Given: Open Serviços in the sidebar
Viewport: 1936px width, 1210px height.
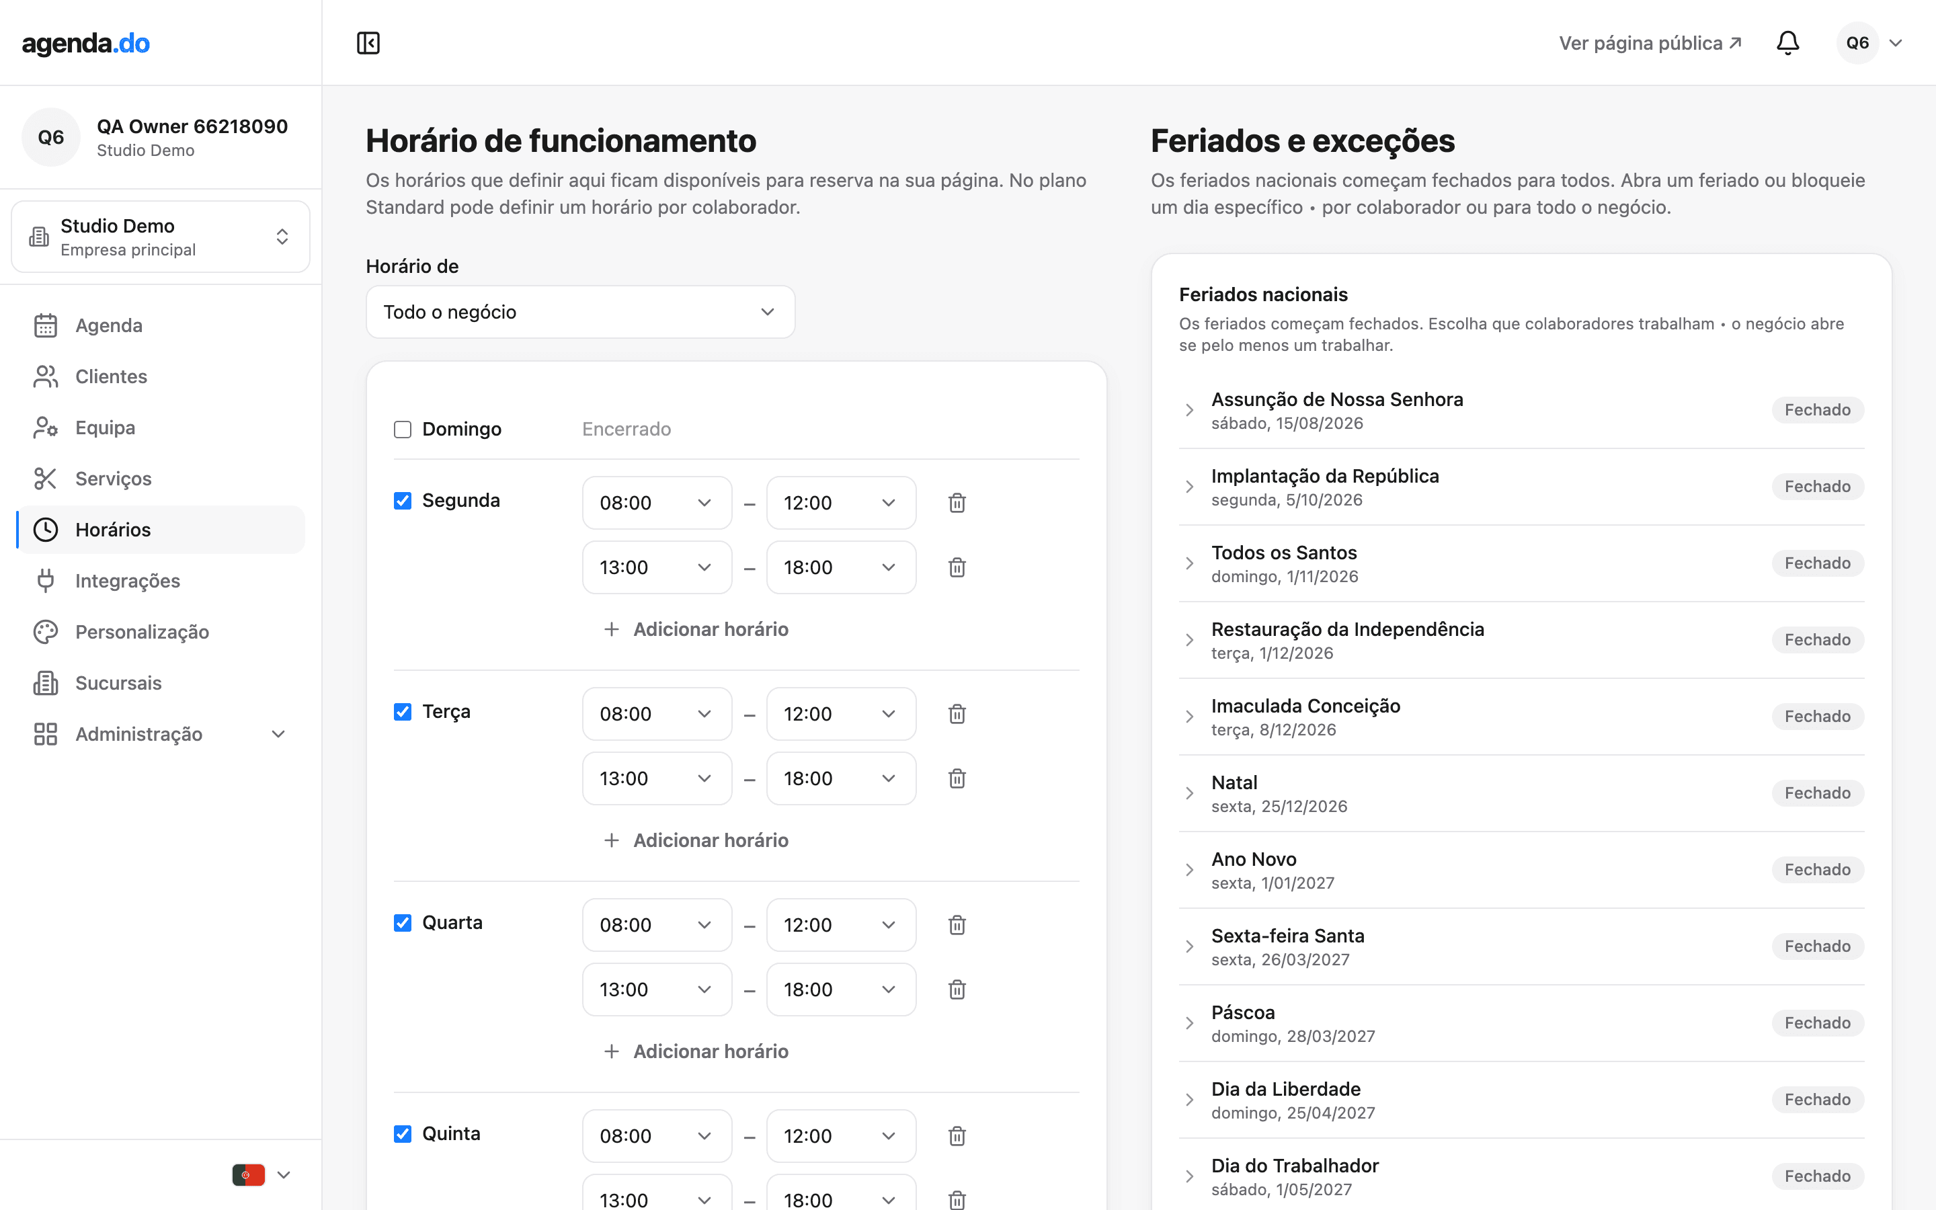Looking at the screenshot, I should point(160,479).
